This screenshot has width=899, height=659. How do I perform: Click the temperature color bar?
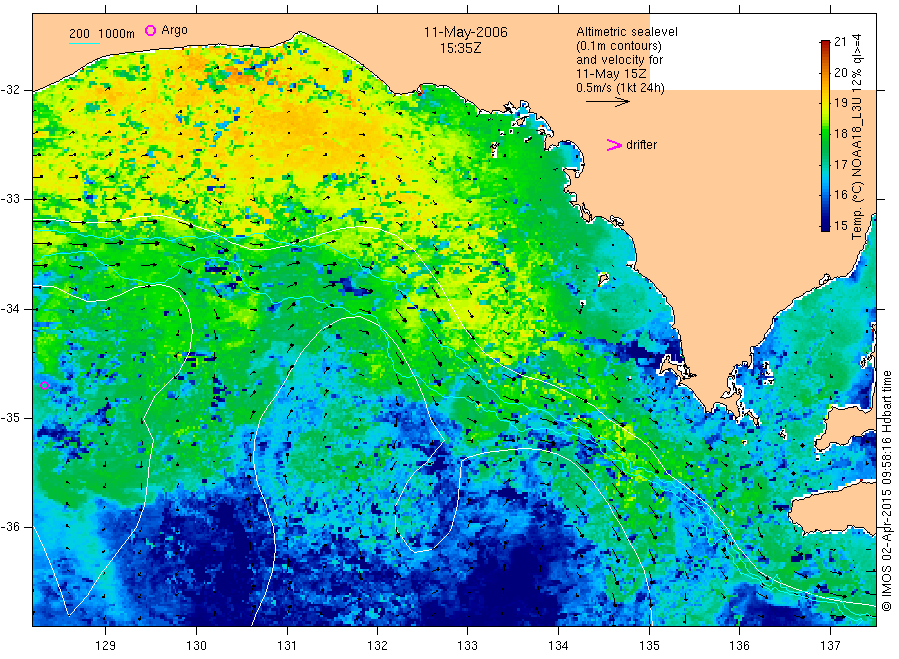(x=825, y=135)
